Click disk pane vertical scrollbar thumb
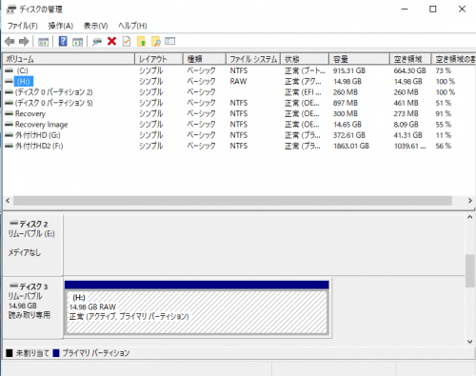 [470, 270]
